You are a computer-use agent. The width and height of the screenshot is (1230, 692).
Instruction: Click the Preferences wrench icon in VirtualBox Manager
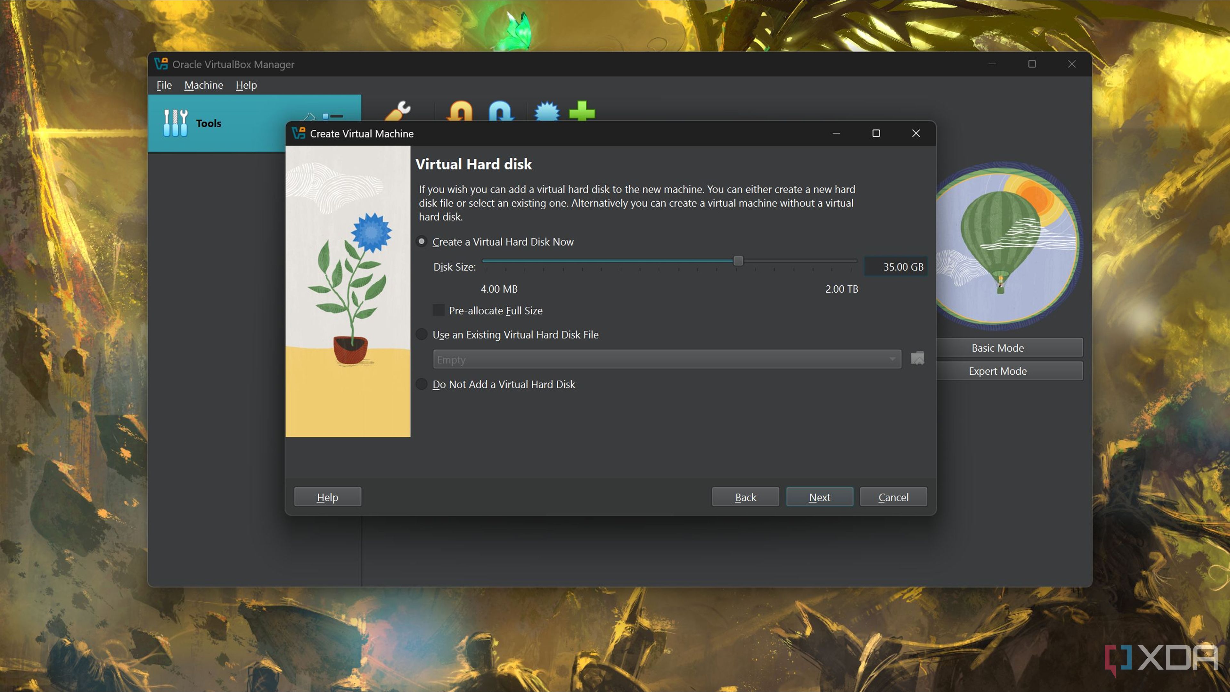[397, 111]
